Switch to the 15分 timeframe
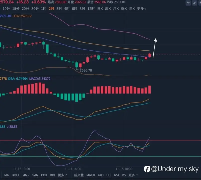The width and height of the screenshot is (201, 180). [x=16, y=9]
